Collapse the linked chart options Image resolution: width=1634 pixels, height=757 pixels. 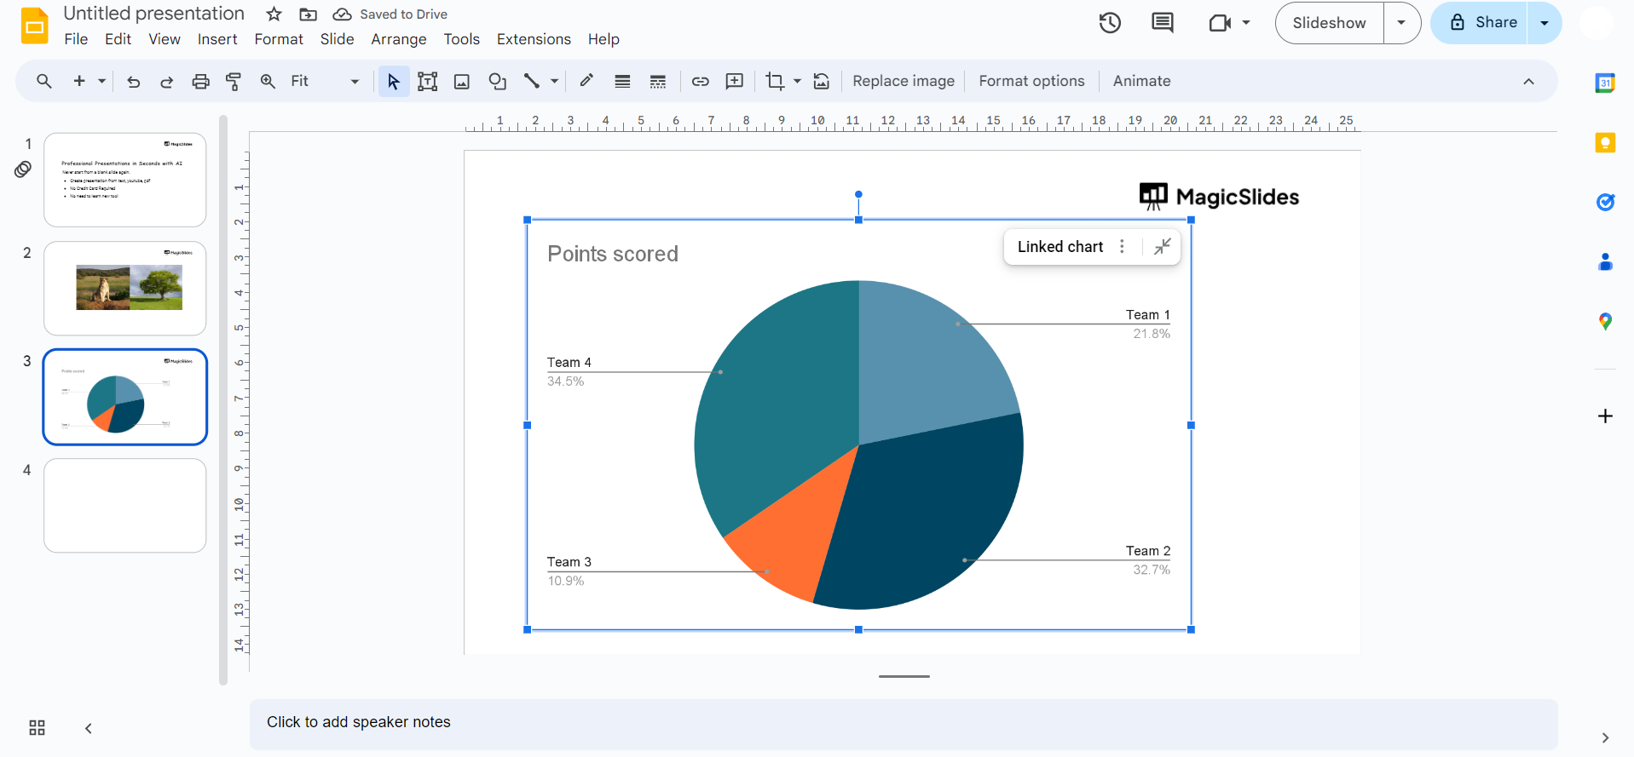click(x=1162, y=247)
